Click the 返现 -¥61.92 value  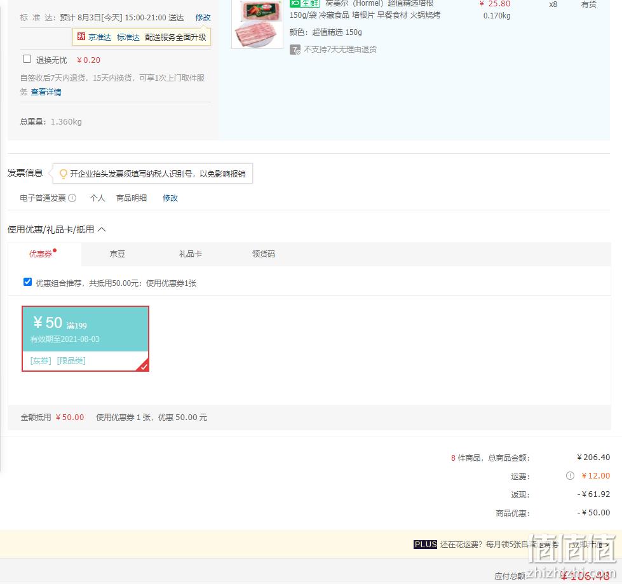[593, 494]
